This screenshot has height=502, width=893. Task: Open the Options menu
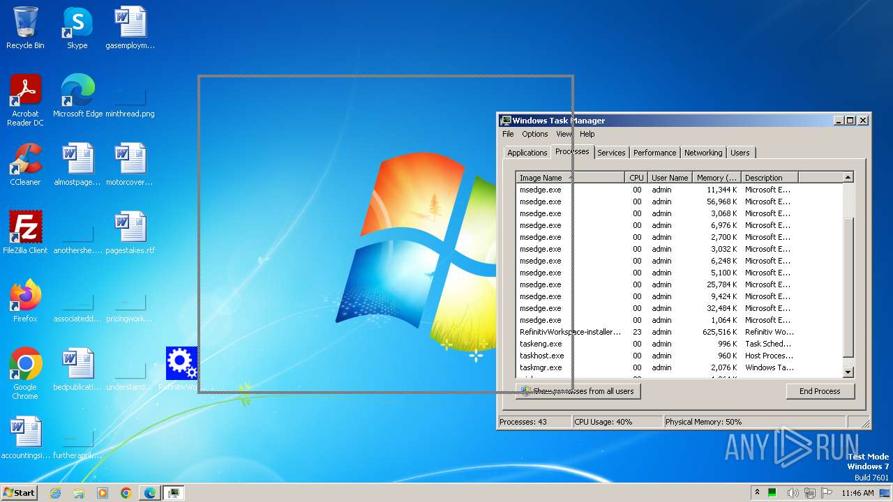[x=535, y=134]
